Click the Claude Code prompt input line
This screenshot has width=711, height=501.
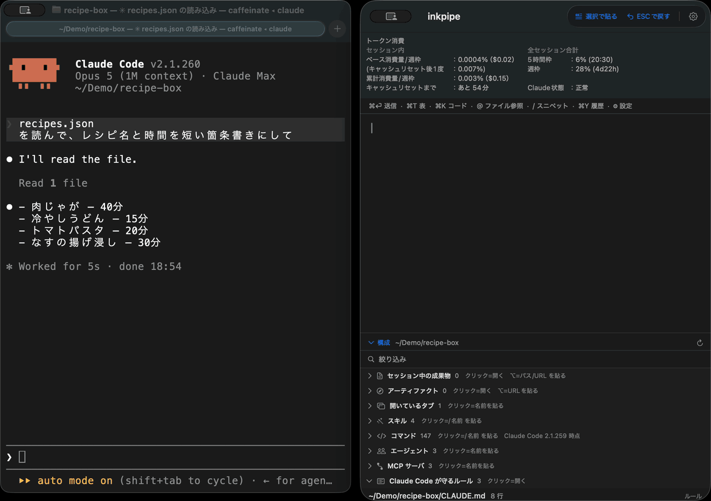pos(175,457)
